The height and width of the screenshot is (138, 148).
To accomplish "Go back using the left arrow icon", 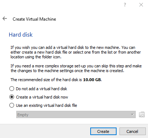I will [x=5, y=18].
